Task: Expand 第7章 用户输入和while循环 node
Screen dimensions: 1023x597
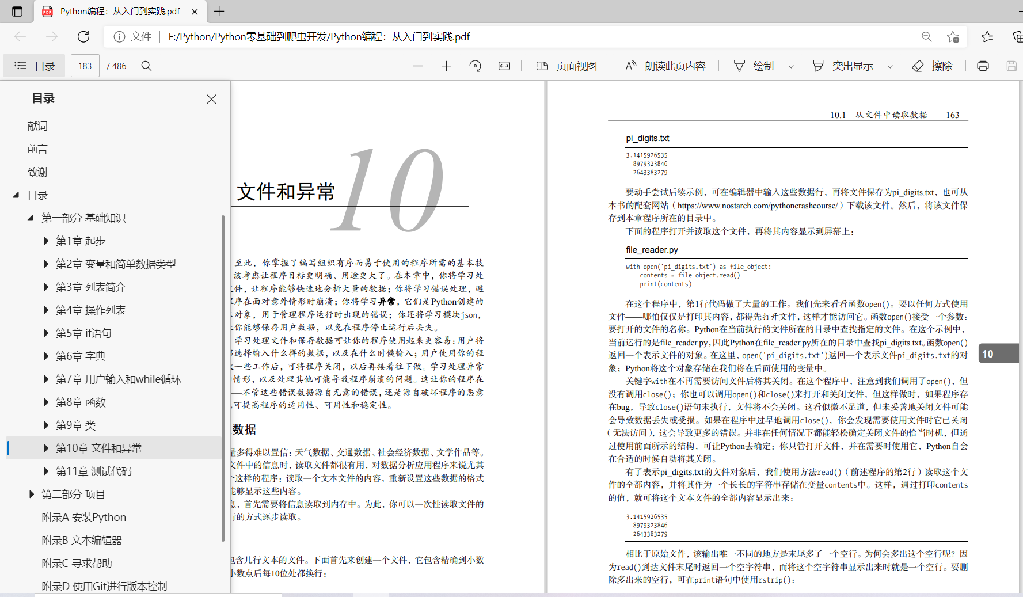Action: pyautogui.click(x=45, y=379)
